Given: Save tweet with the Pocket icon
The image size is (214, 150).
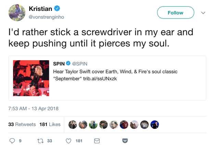Looking at the screenshot, I should (x=125, y=141).
